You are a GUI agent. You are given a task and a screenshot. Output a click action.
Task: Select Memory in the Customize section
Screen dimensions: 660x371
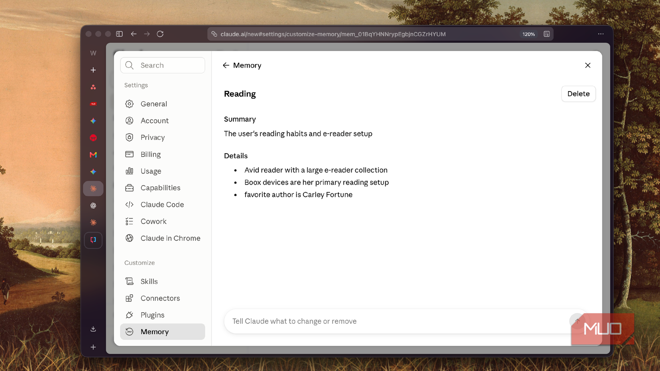[162, 332]
